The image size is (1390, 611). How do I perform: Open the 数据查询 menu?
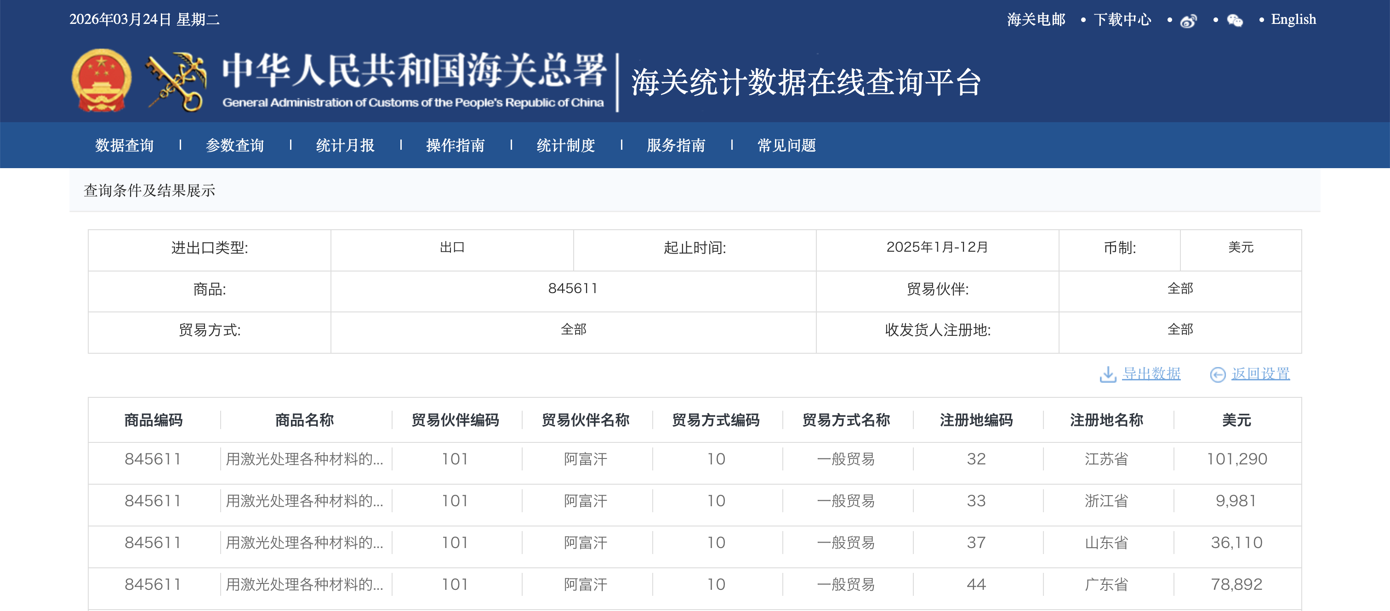[x=125, y=145]
